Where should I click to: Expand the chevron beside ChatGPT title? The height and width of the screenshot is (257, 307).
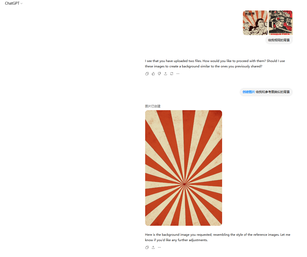22,4
